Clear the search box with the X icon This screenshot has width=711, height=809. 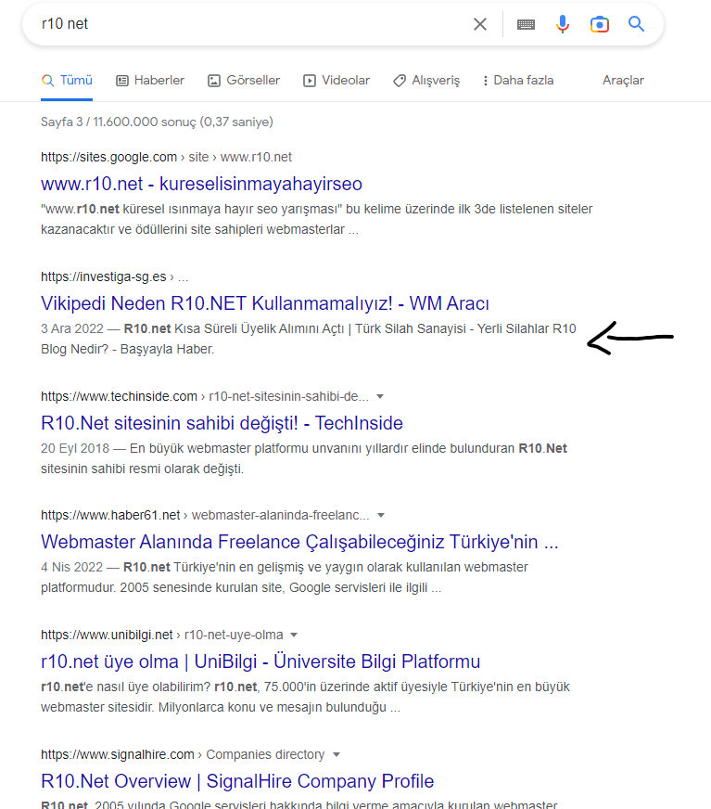pyautogui.click(x=480, y=24)
